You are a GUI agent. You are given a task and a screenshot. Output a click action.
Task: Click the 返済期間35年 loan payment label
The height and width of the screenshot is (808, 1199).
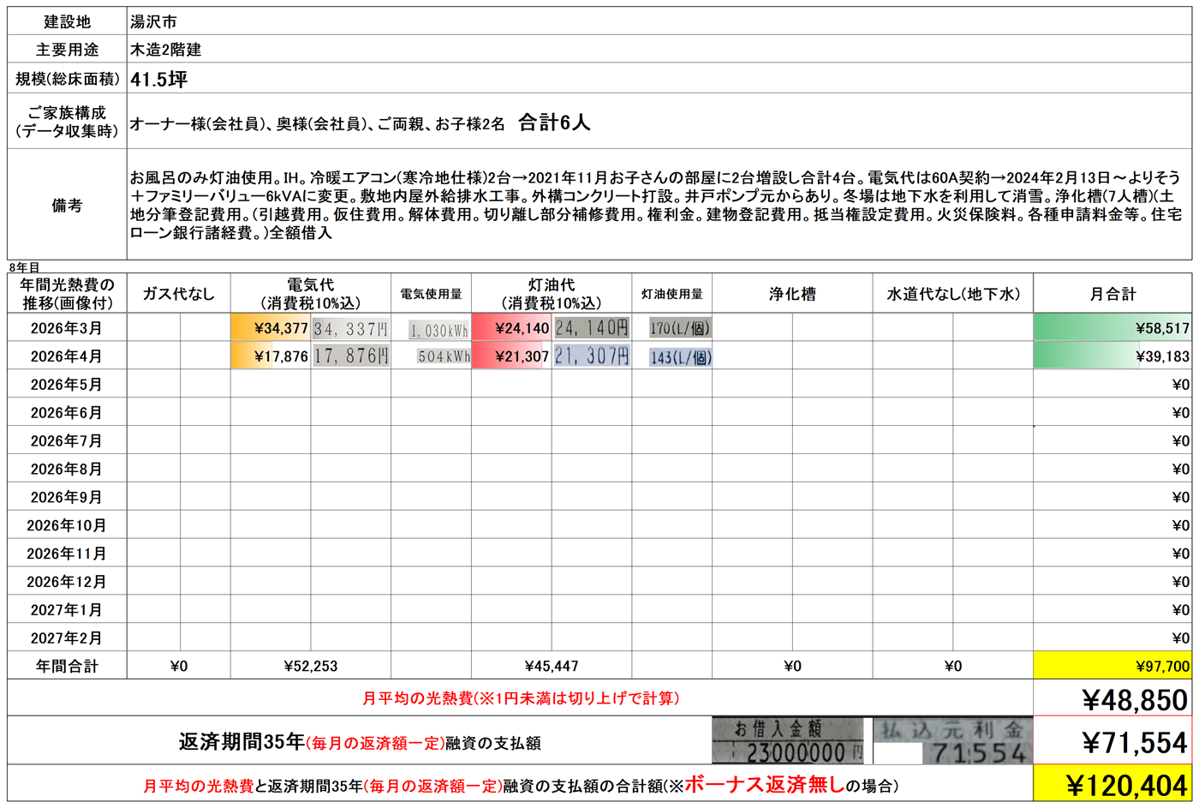(x=360, y=742)
